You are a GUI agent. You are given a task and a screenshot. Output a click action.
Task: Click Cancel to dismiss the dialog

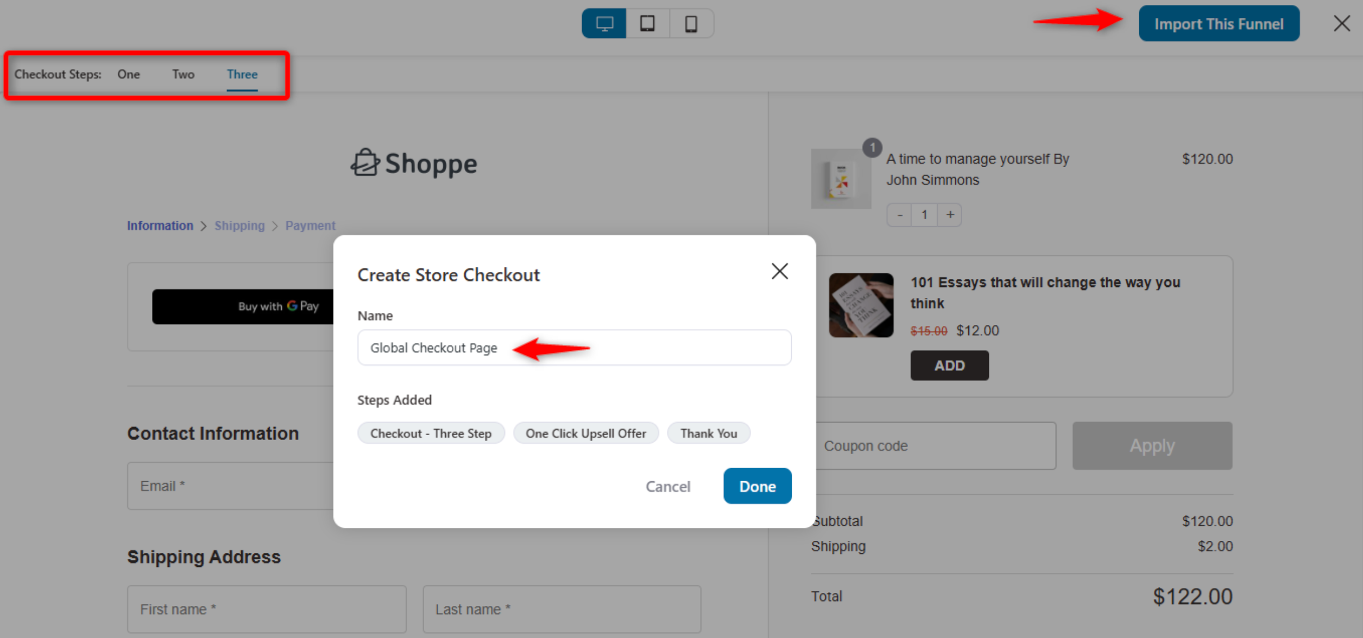click(667, 486)
